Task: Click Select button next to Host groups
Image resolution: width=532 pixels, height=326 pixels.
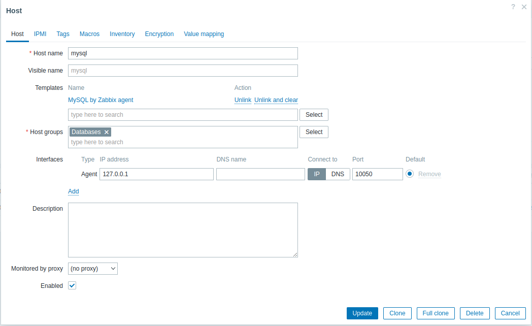Action: 314,132
